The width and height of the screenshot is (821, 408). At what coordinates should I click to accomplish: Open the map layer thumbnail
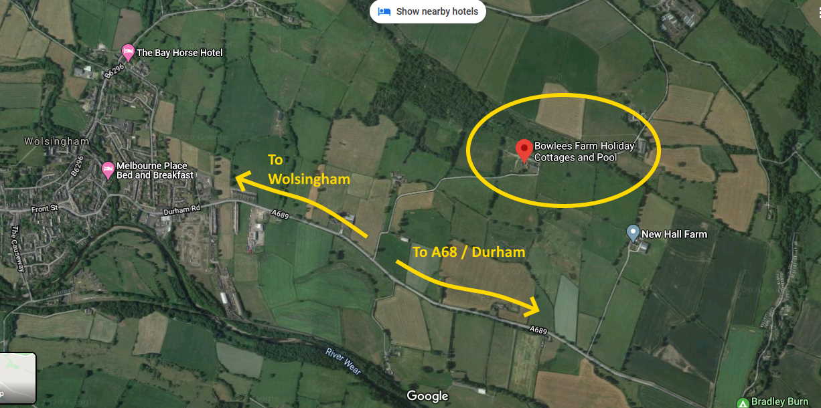pyautogui.click(x=17, y=378)
